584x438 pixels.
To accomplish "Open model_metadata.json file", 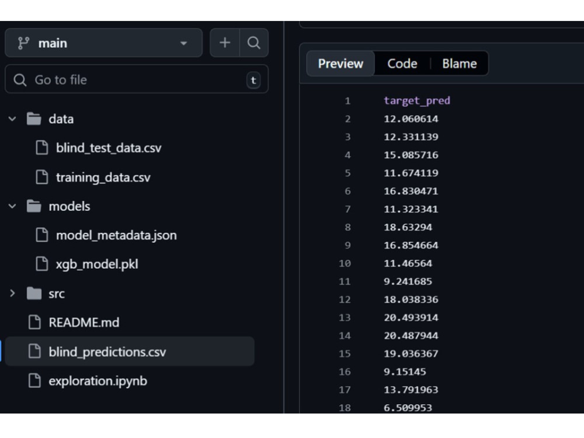I will pyautogui.click(x=116, y=235).
